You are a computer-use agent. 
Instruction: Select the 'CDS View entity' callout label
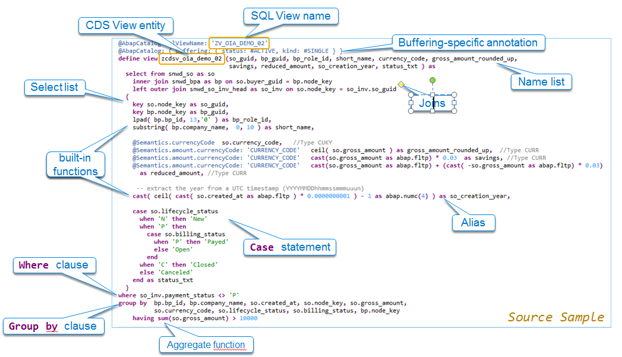pyautogui.click(x=125, y=26)
